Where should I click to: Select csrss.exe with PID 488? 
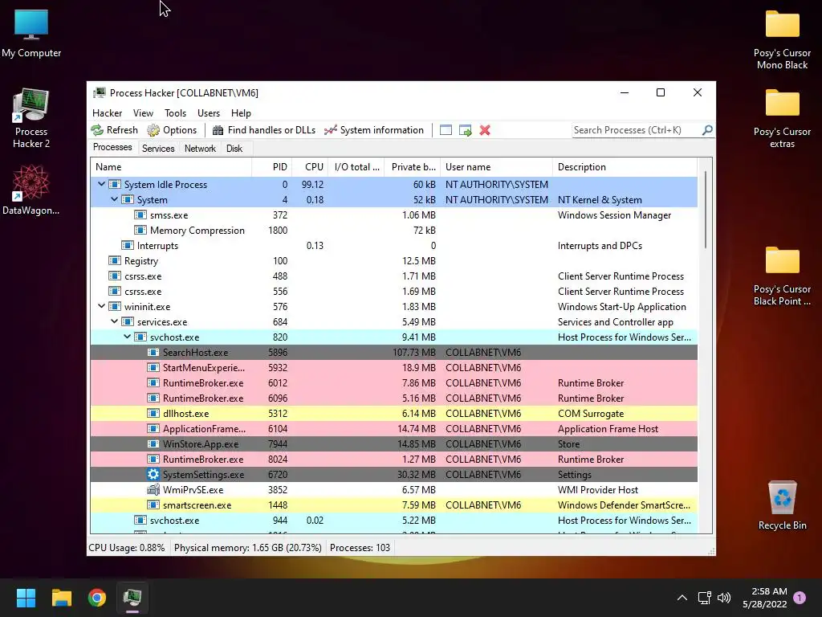point(393,276)
